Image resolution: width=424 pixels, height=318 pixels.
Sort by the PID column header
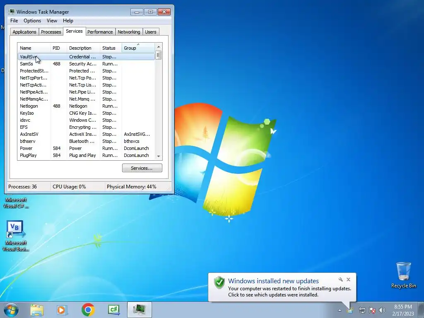(x=58, y=48)
